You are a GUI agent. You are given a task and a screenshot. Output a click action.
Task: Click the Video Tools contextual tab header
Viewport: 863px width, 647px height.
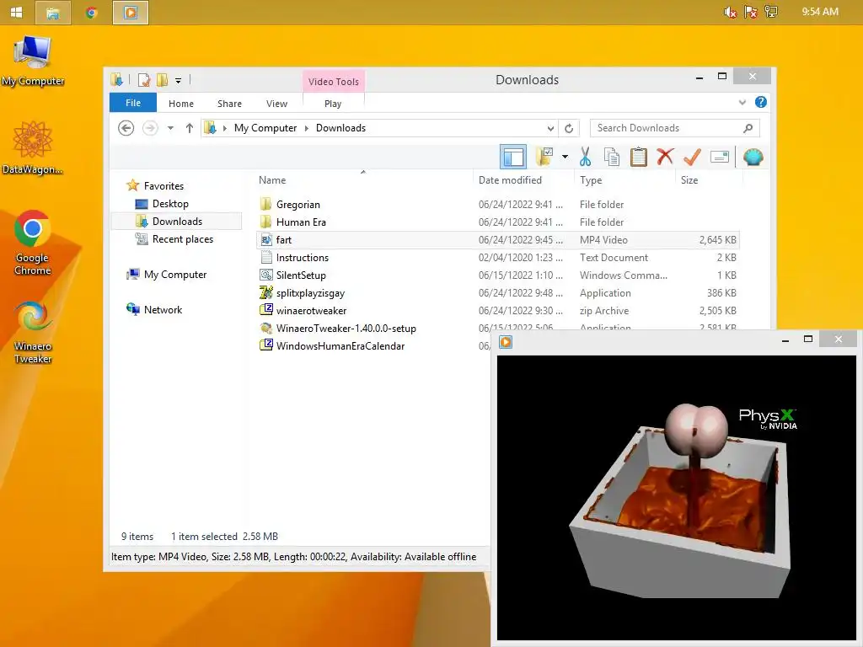(334, 82)
